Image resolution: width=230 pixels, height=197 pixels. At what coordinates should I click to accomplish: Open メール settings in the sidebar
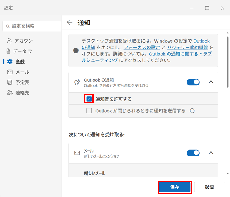(18, 72)
